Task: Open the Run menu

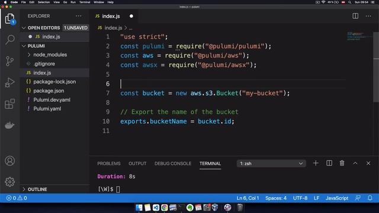Action: 73,2
